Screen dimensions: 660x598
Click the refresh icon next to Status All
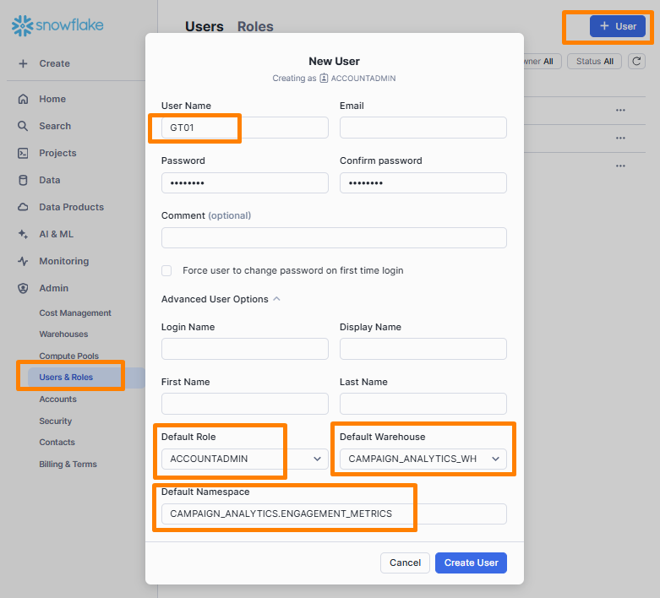point(636,62)
